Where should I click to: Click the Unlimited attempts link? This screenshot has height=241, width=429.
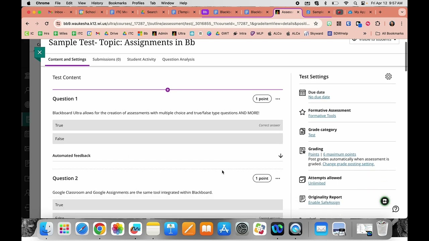(x=317, y=183)
